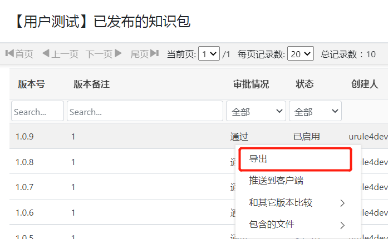Viewport: 388px width, 239px height.
Task: Click chevron beside 和其它版本比较
Action: (342, 203)
